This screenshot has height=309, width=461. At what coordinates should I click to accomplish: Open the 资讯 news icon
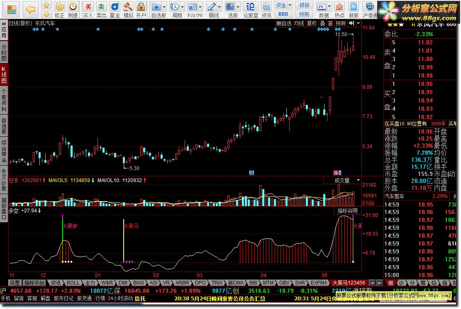tap(266, 10)
